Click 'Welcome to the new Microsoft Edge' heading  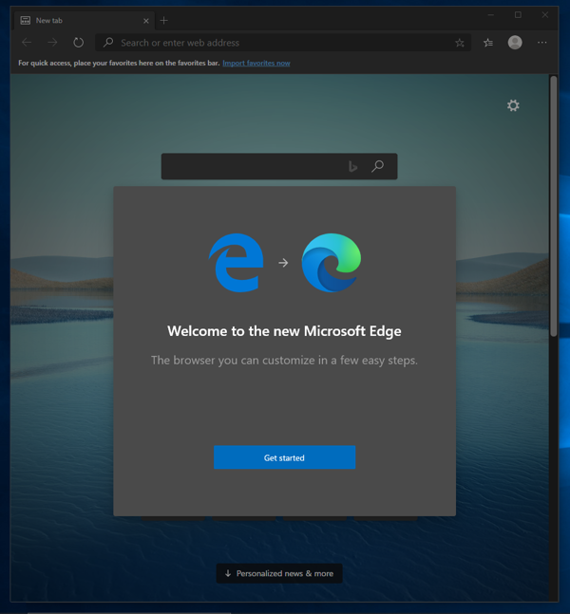tap(284, 331)
